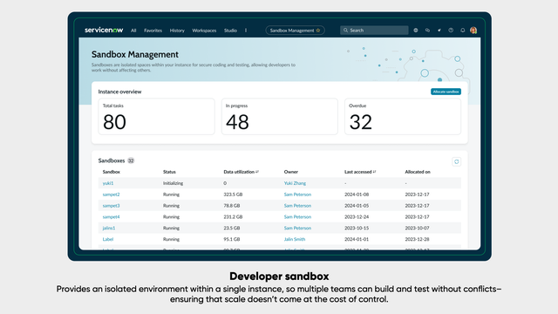Open Sam Peterson owner of sampet3

pos(297,206)
